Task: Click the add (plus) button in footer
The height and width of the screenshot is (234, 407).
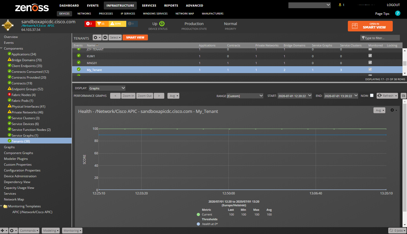Action: pyautogui.click(x=4, y=231)
